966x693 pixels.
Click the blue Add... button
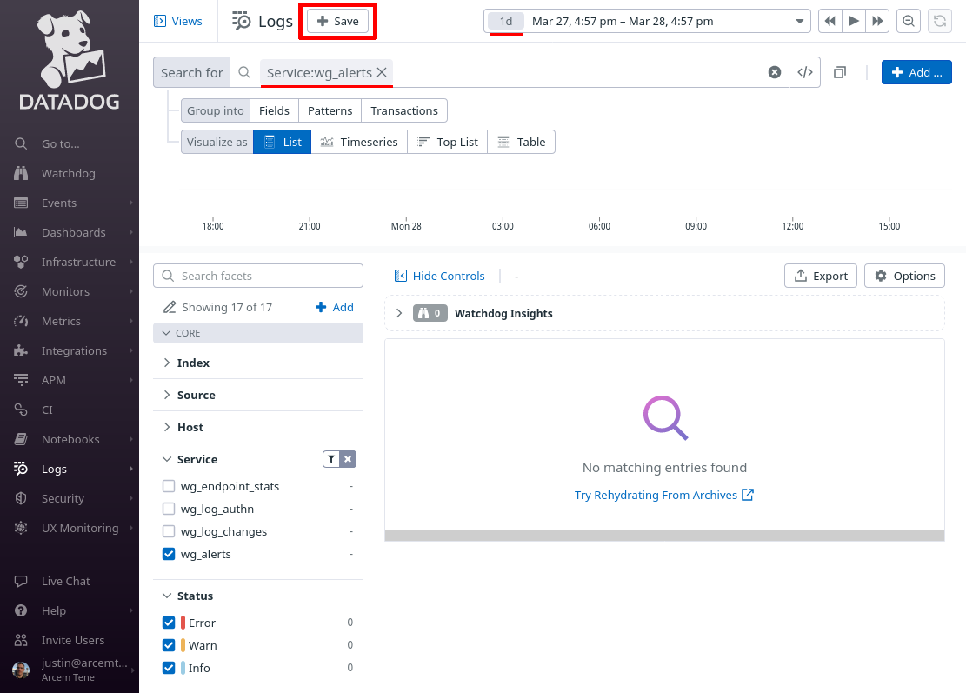[916, 72]
